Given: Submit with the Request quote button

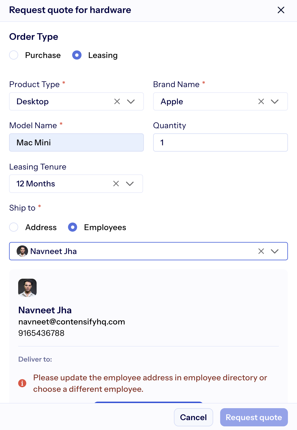Looking at the screenshot, I should click(x=254, y=417).
